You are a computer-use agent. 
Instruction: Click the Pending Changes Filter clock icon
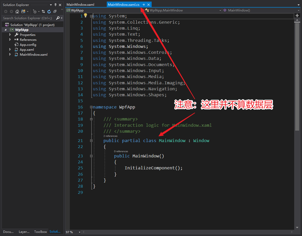coord(35,12)
